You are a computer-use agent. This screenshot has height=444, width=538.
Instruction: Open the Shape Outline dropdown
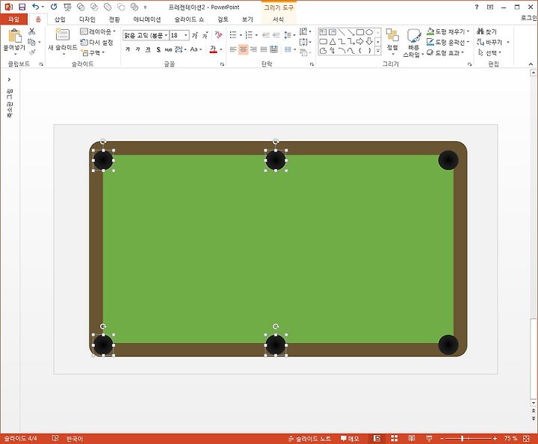(448, 42)
